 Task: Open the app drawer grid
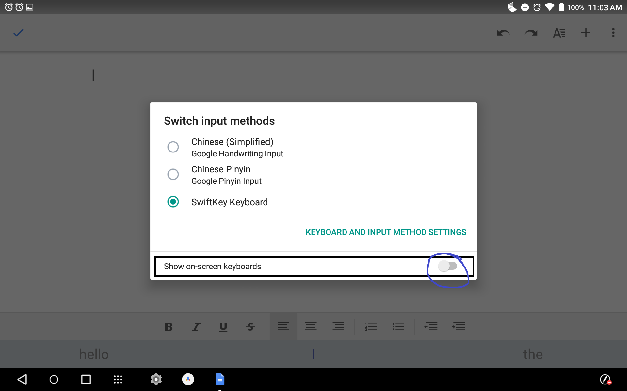[118, 379]
